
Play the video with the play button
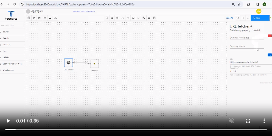click(x=8, y=121)
